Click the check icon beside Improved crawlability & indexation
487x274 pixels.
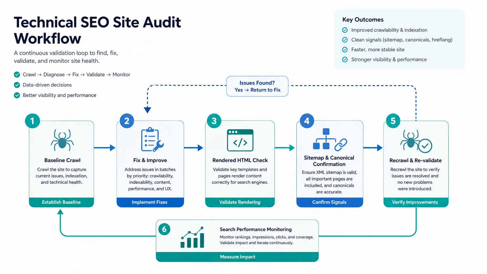pos(345,30)
